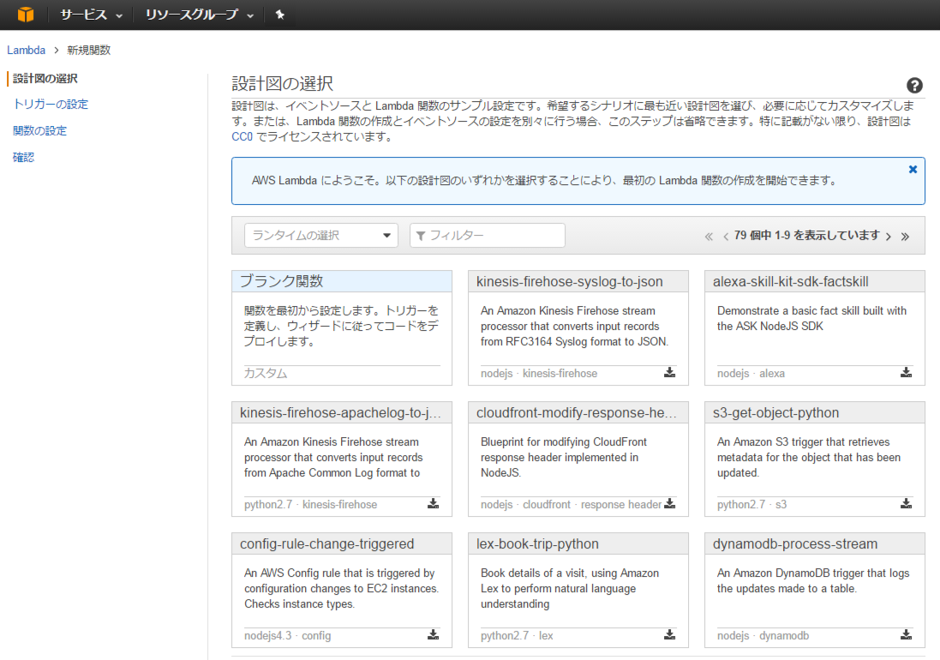This screenshot has width=940, height=660.
Task: Go to Lambda breadcrumb link
Action: tap(26, 51)
